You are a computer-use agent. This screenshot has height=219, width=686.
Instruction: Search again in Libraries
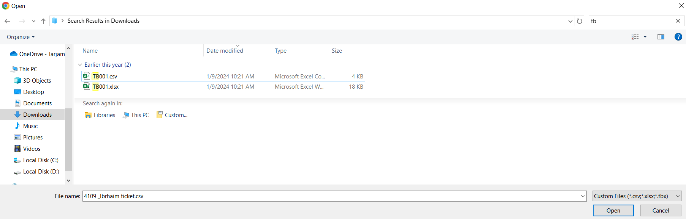click(x=100, y=115)
